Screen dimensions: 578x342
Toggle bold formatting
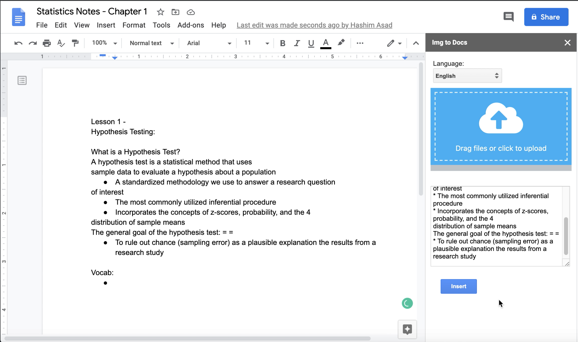coord(283,43)
